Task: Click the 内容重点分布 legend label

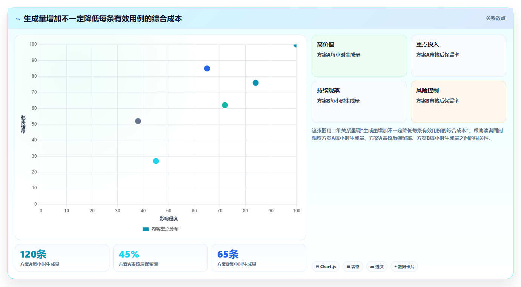Action: 165,229
